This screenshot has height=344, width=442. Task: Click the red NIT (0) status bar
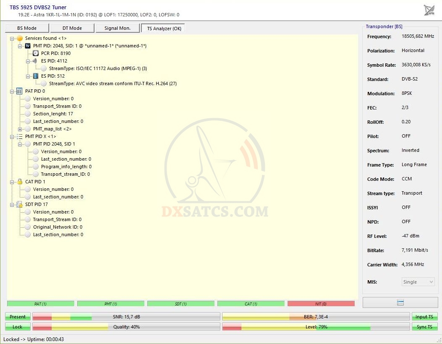pyautogui.click(x=321, y=304)
